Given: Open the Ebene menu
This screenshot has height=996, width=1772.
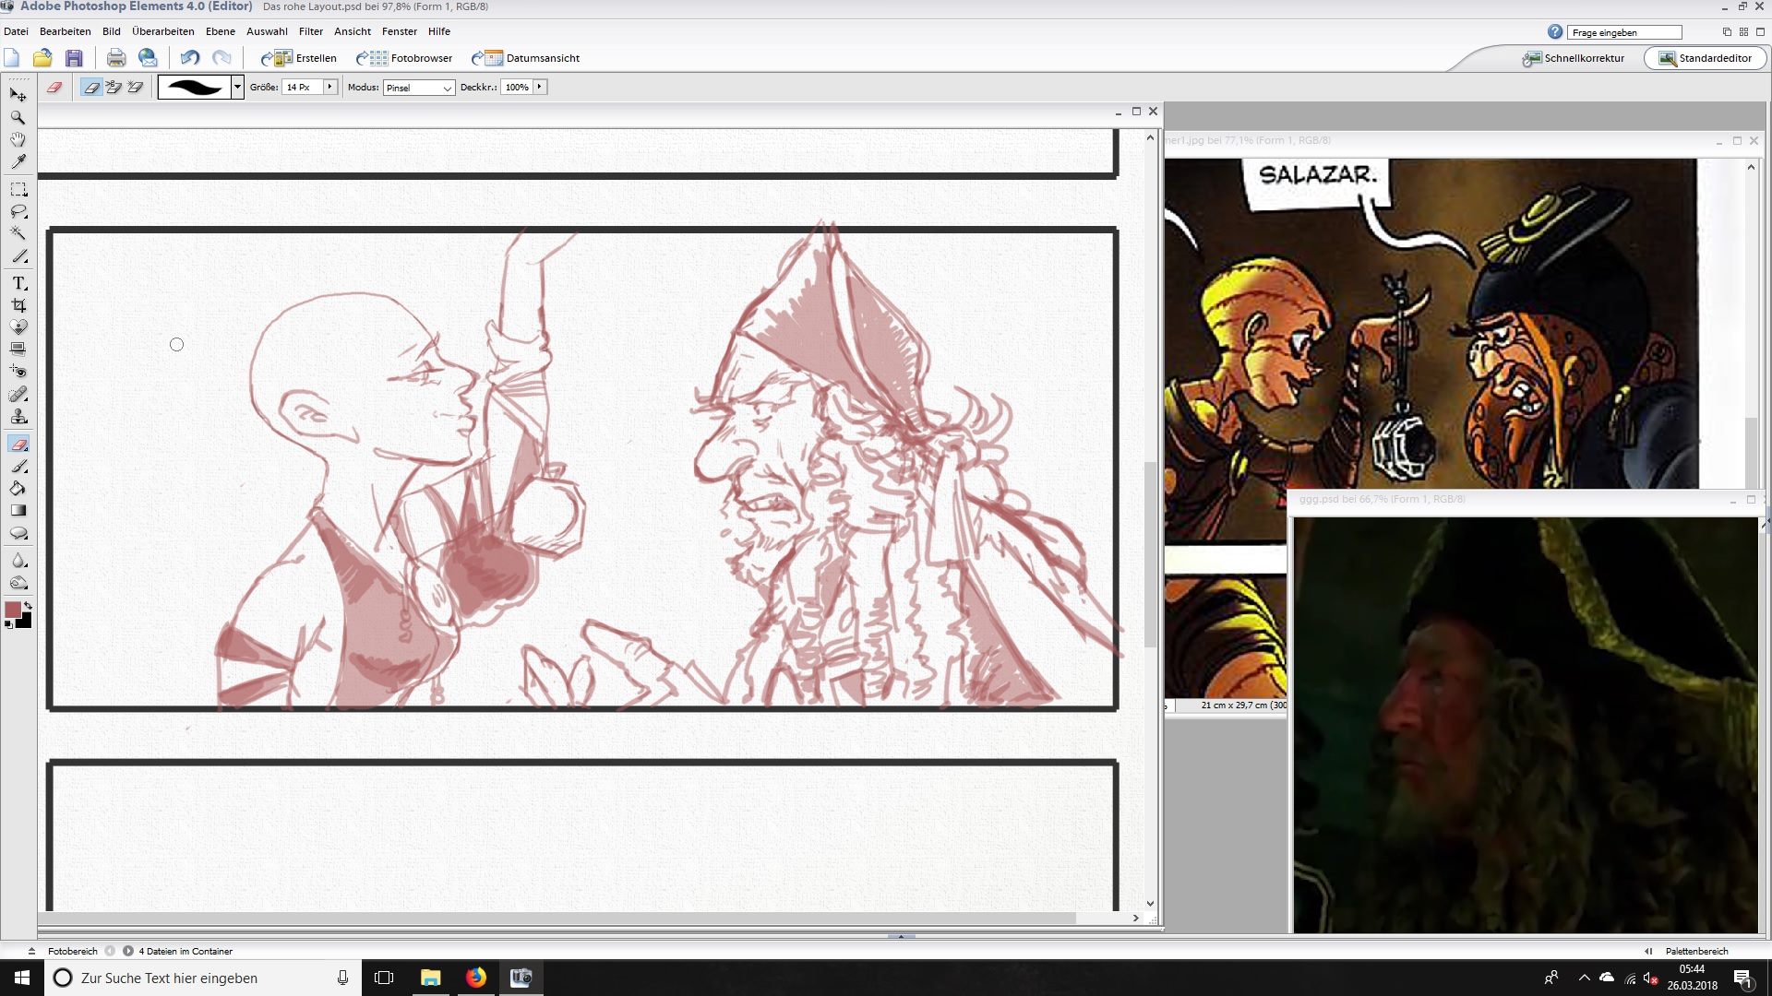Looking at the screenshot, I should (x=220, y=31).
